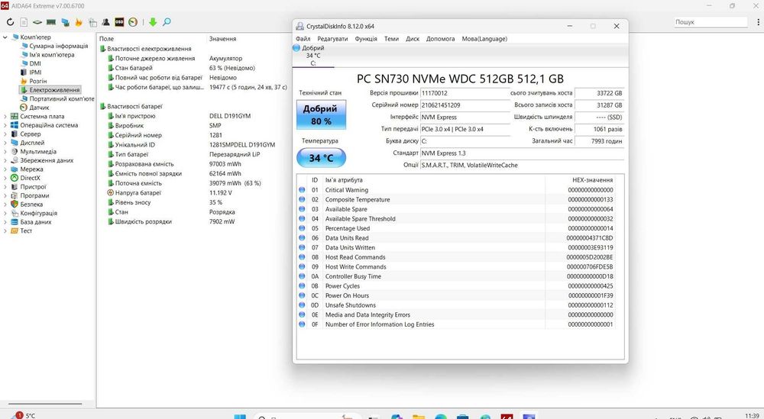Open the Report page icon in AIDA64 toolbar
The width and height of the screenshot is (764, 419).
[24, 22]
